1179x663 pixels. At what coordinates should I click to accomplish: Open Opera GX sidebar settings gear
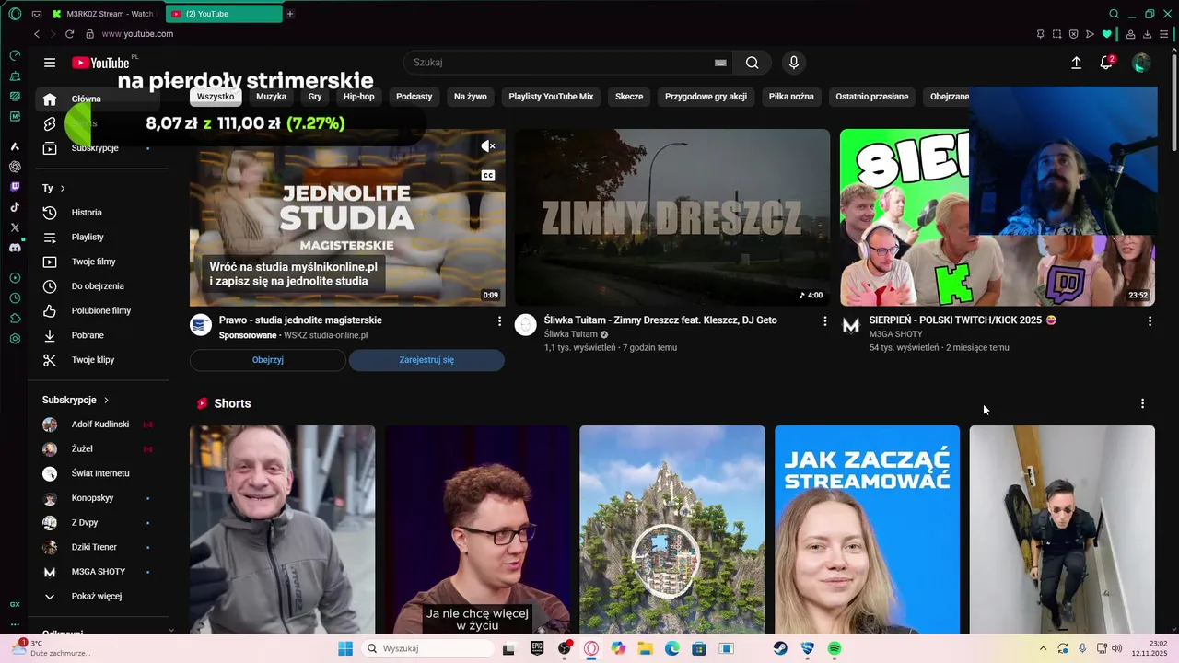15,339
